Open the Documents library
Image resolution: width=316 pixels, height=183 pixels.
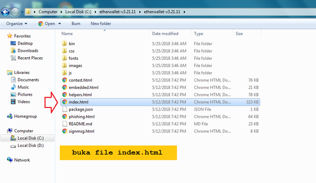[x=28, y=80]
